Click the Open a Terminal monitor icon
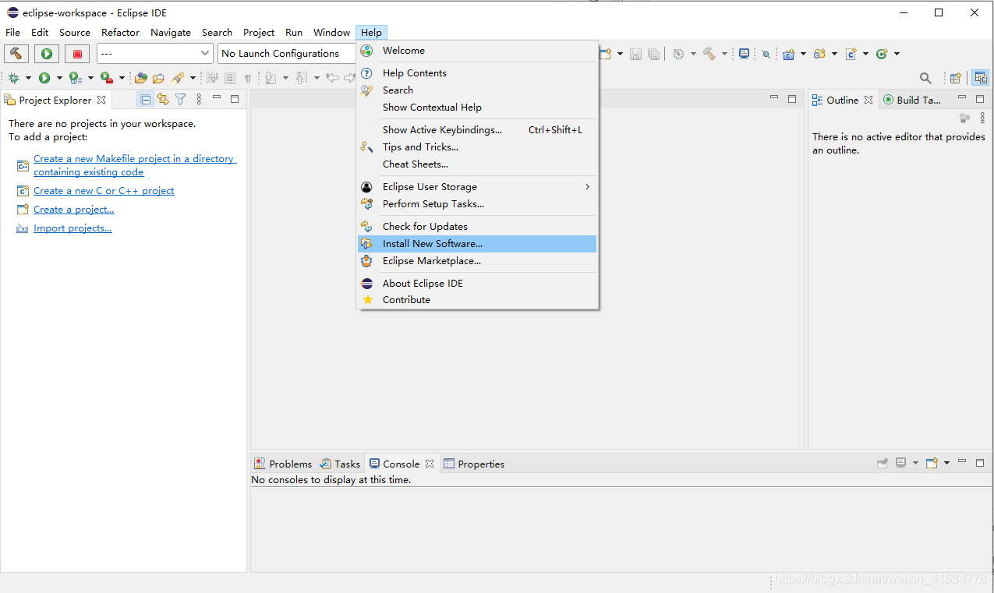994x593 pixels. (744, 54)
